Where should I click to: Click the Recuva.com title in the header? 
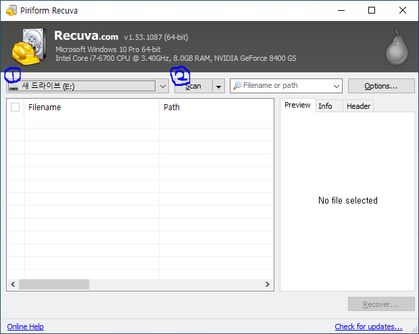pyautogui.click(x=86, y=36)
